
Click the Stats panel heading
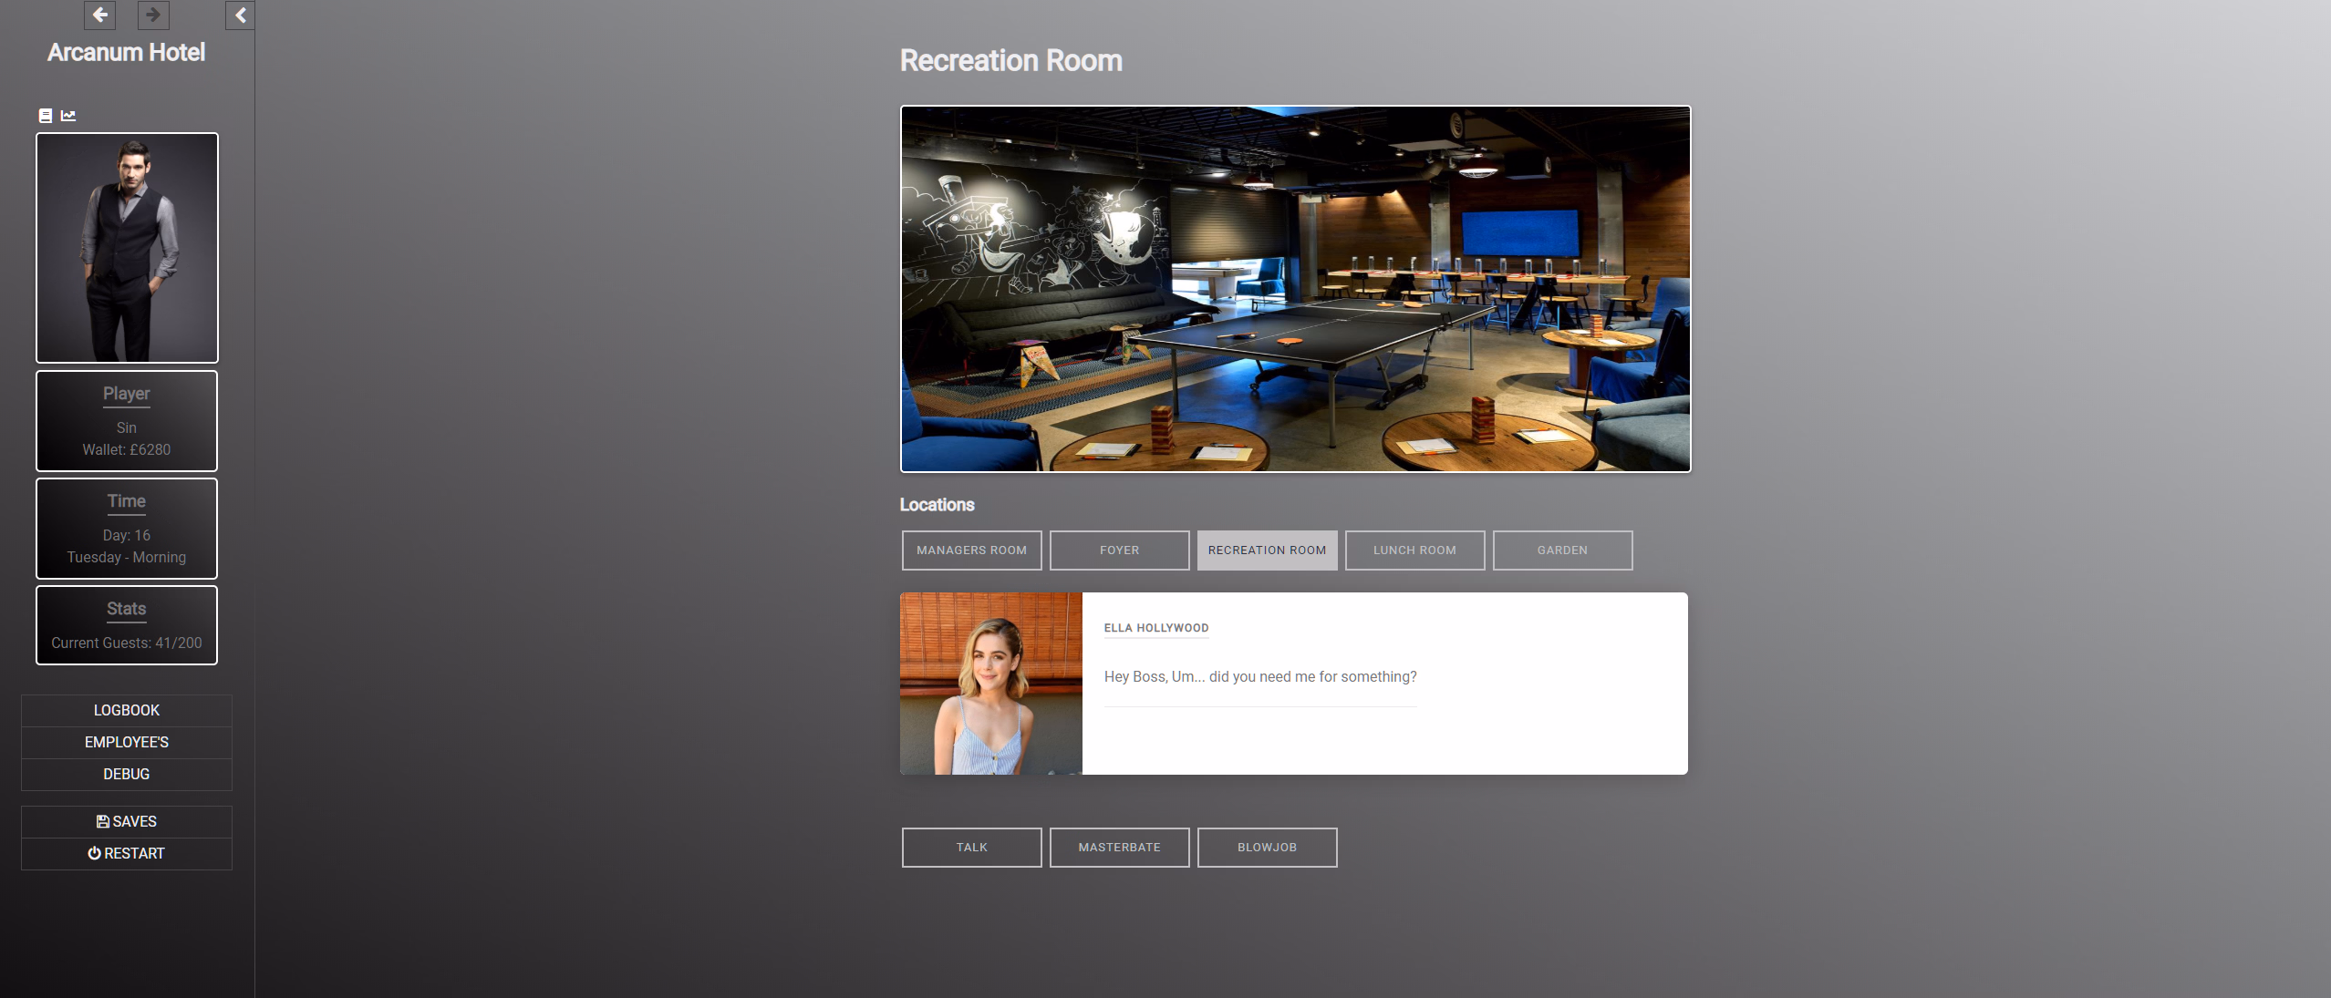coord(127,609)
